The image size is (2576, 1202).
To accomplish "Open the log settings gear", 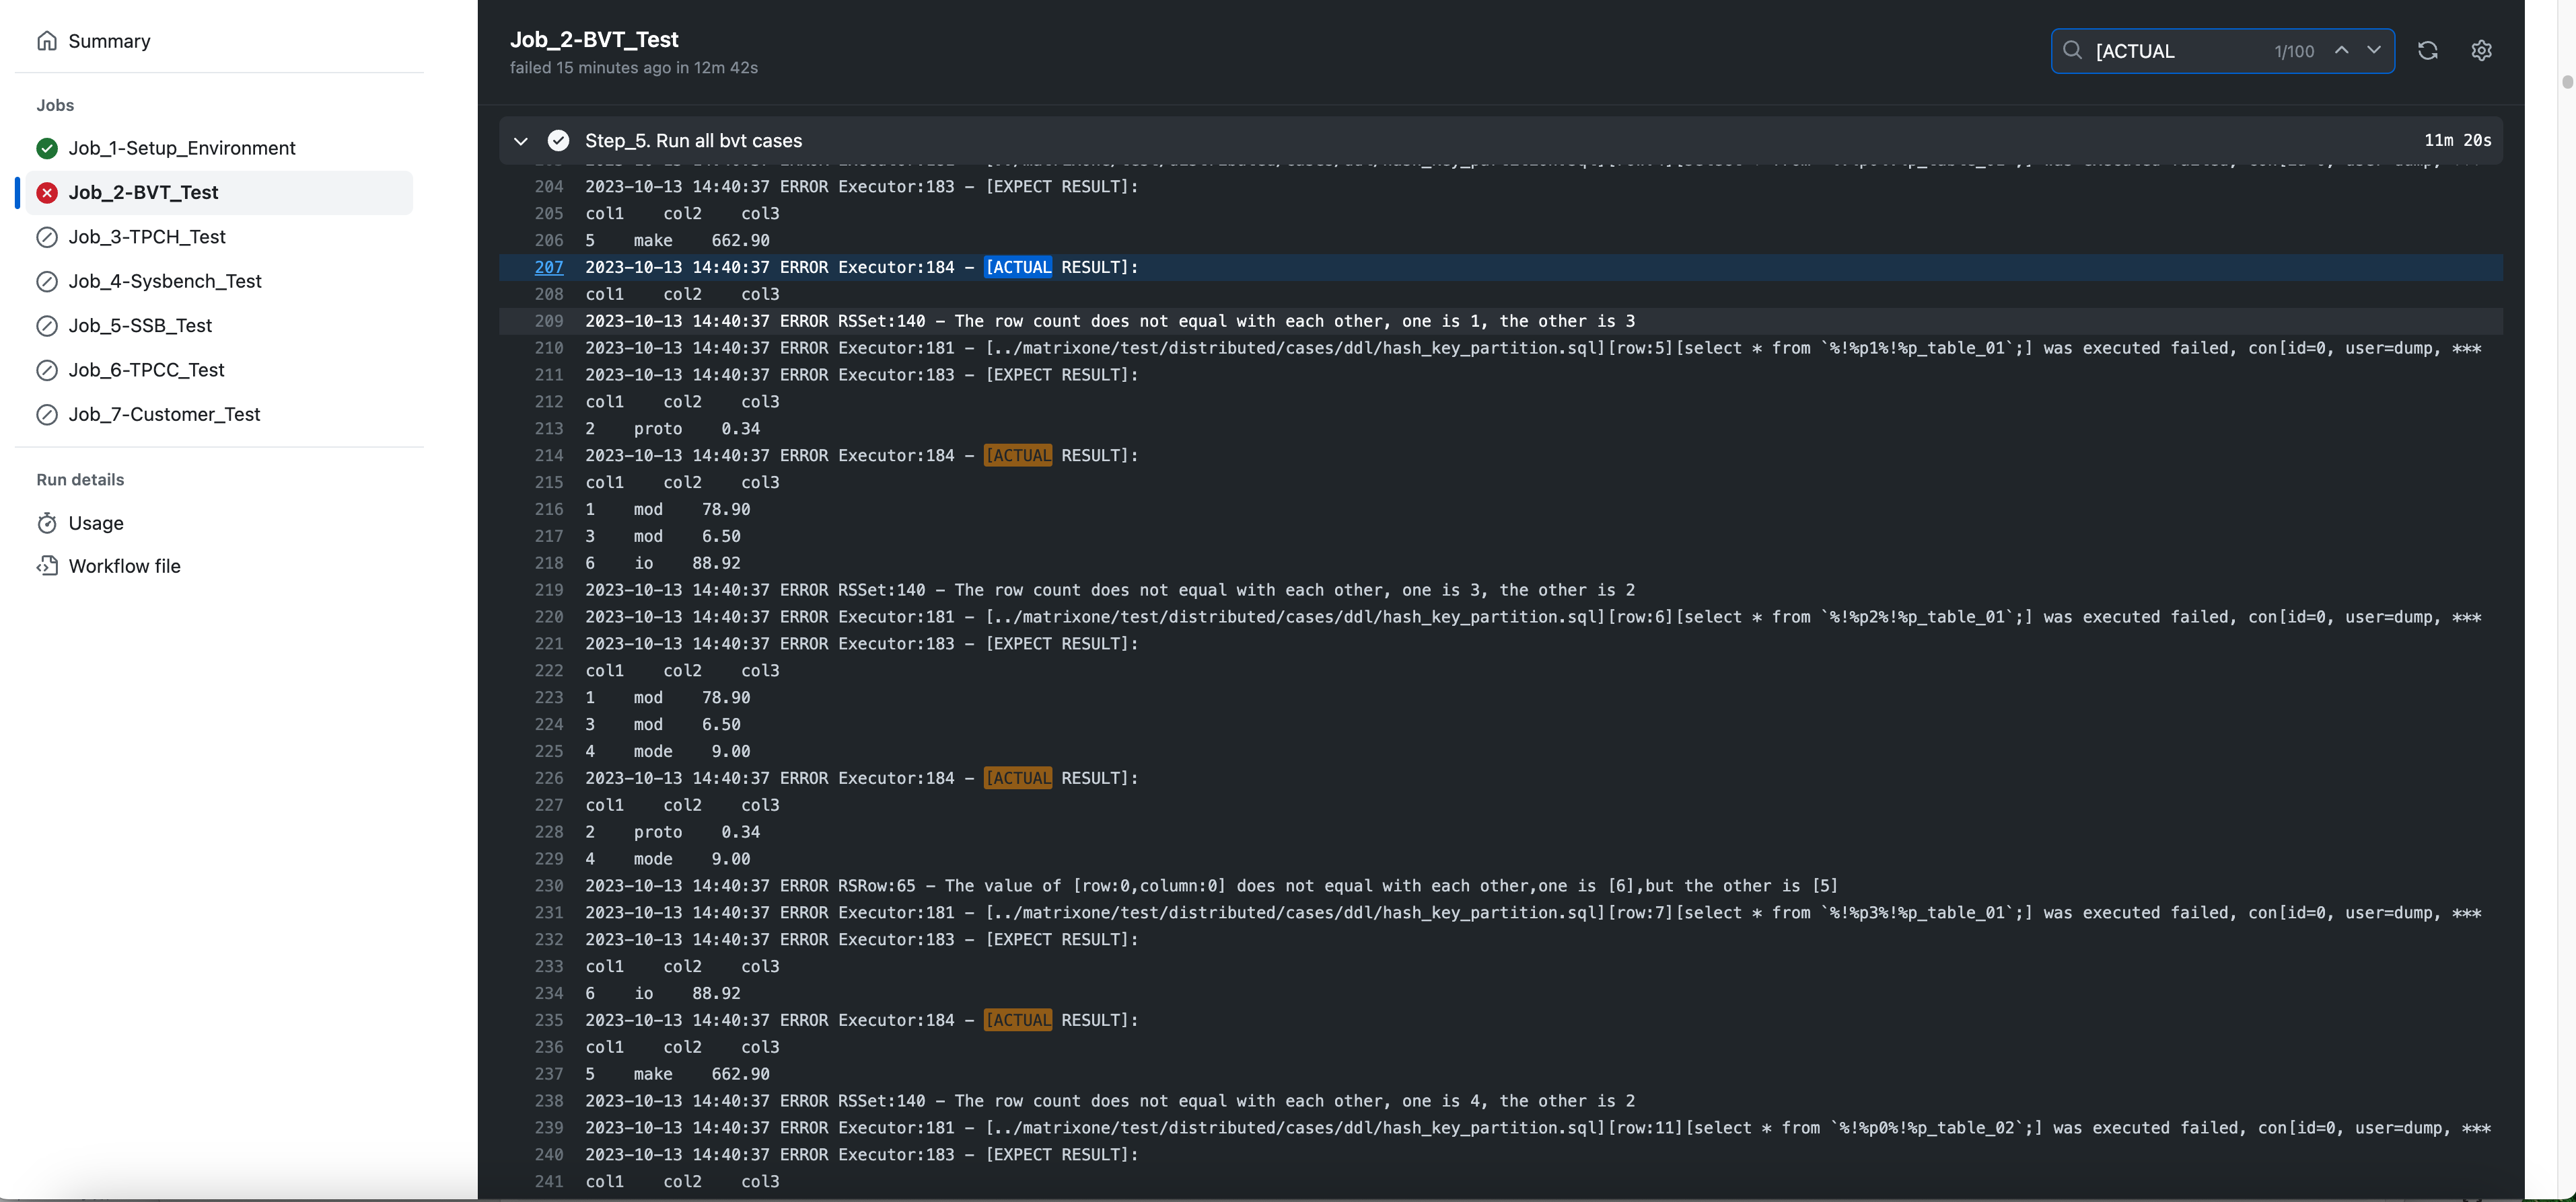I will click(x=2483, y=51).
